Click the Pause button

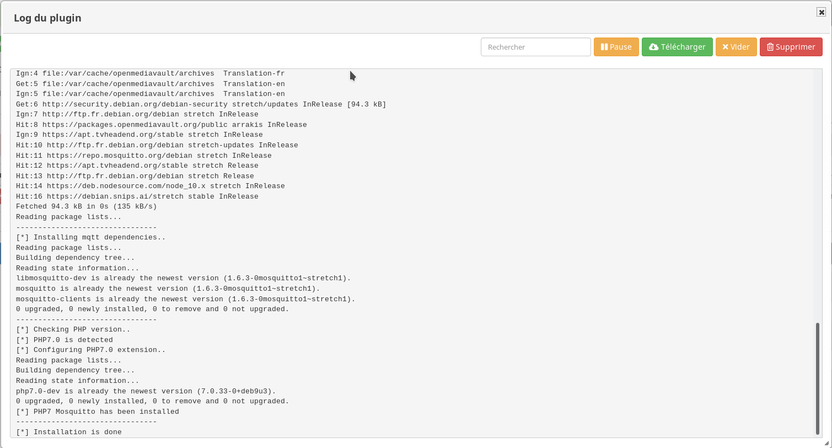pos(616,47)
